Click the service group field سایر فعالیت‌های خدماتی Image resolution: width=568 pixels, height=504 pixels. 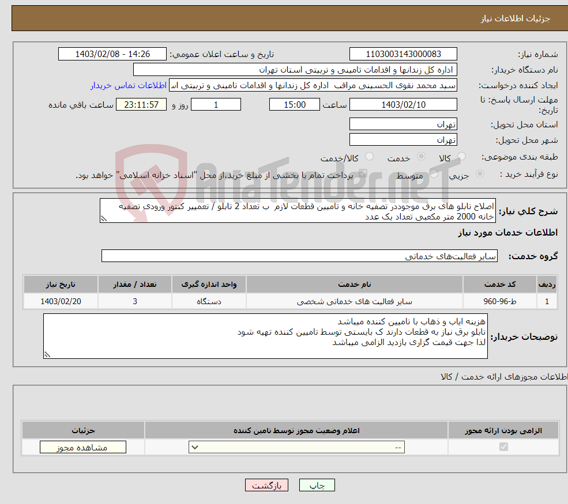click(299, 256)
